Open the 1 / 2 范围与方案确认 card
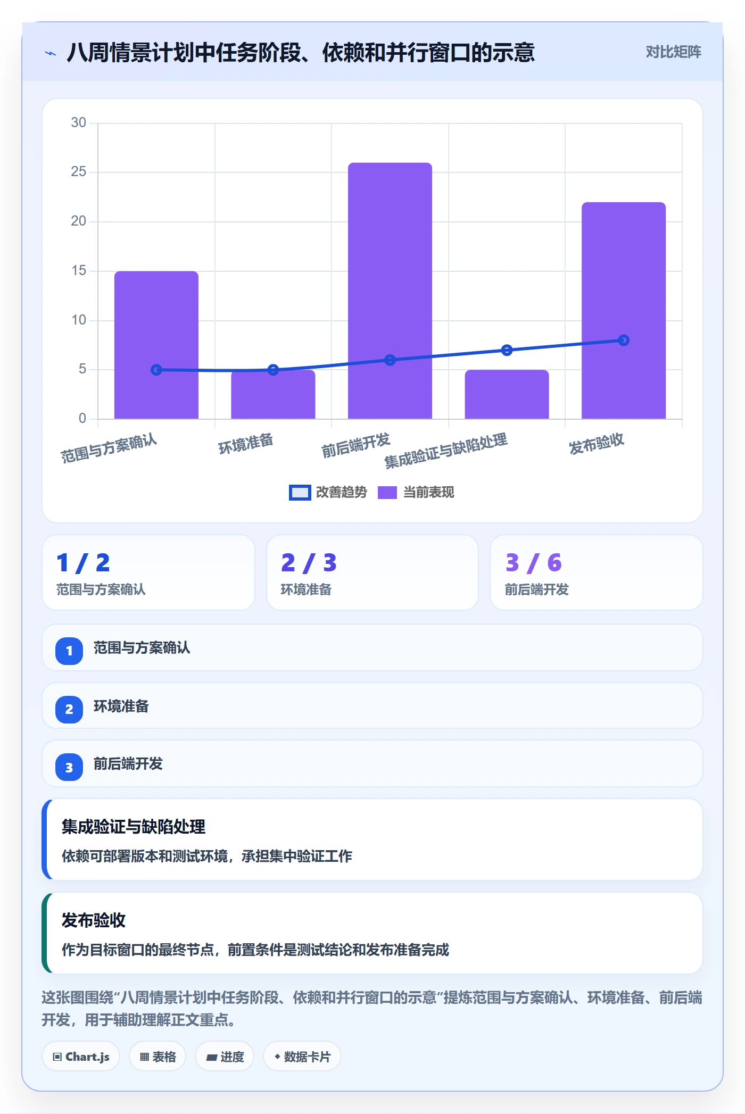 point(148,572)
